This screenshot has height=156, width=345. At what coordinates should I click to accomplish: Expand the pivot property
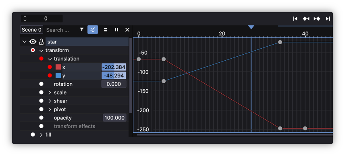tap(50, 109)
